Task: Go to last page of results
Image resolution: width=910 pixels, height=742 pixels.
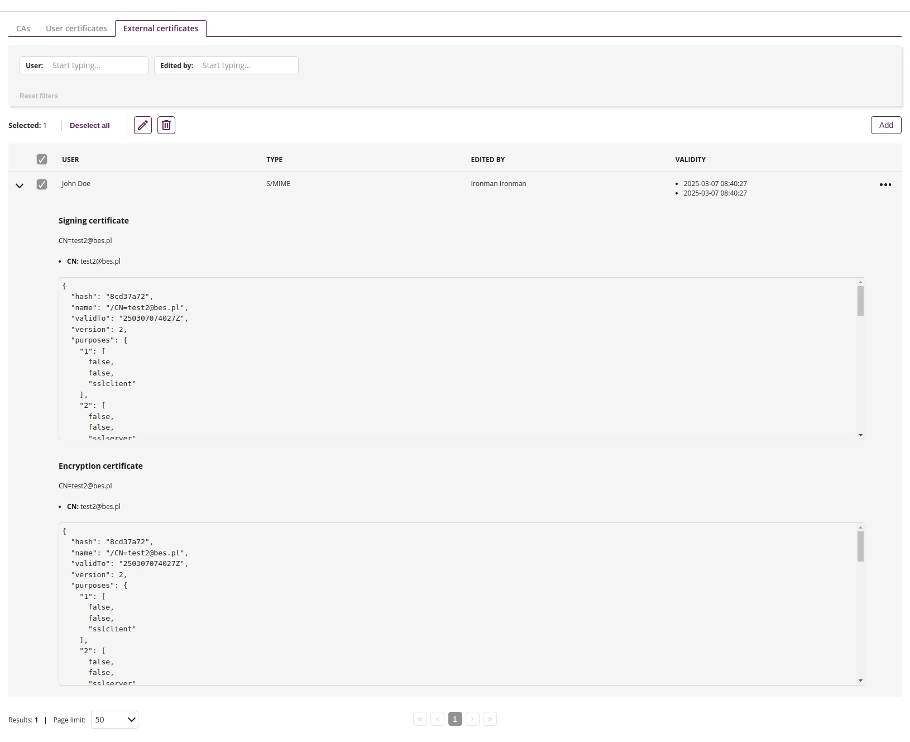Action: coord(490,719)
